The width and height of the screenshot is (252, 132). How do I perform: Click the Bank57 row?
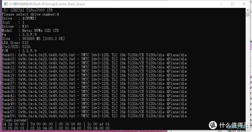pyautogui.click(x=94, y=112)
